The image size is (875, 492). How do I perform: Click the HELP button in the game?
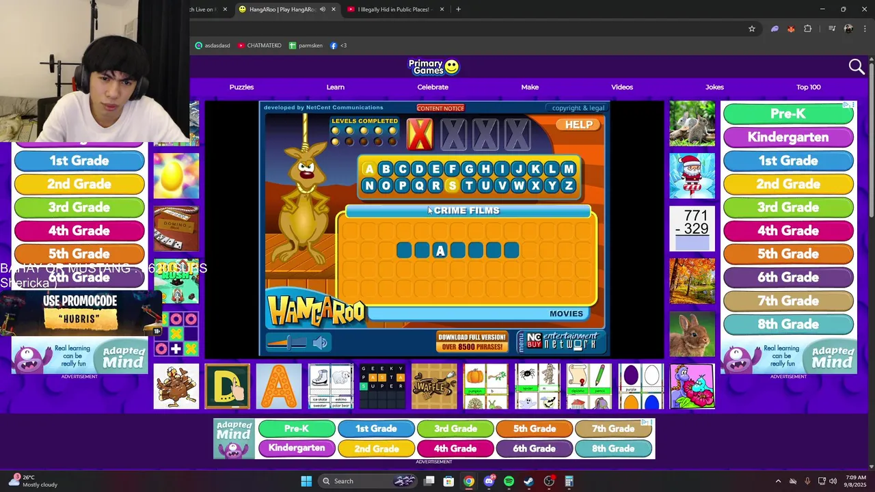(578, 124)
